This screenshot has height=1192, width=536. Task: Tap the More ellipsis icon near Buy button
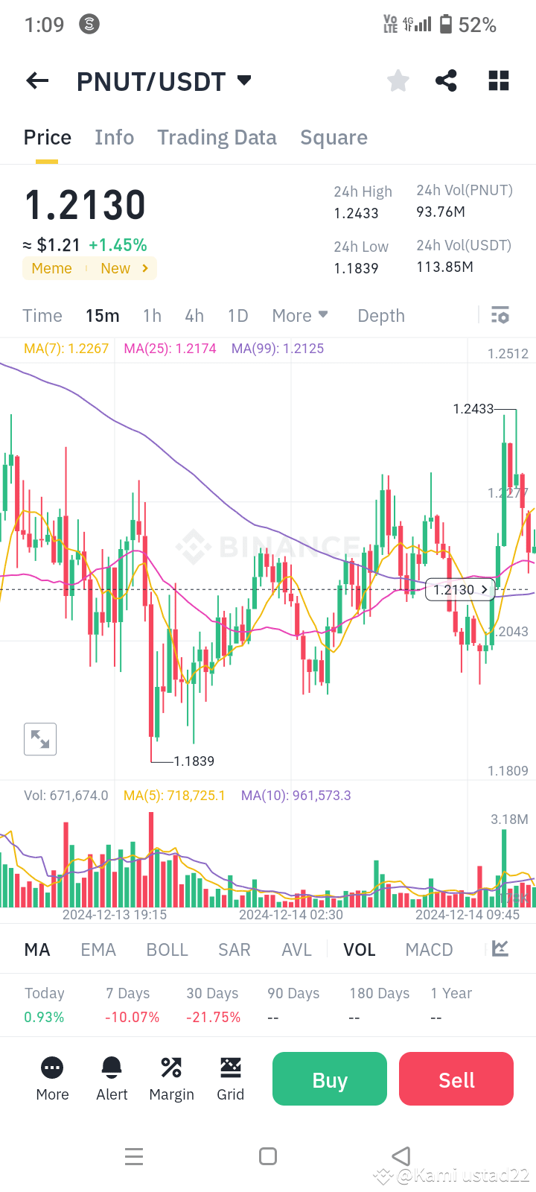pyautogui.click(x=52, y=1068)
